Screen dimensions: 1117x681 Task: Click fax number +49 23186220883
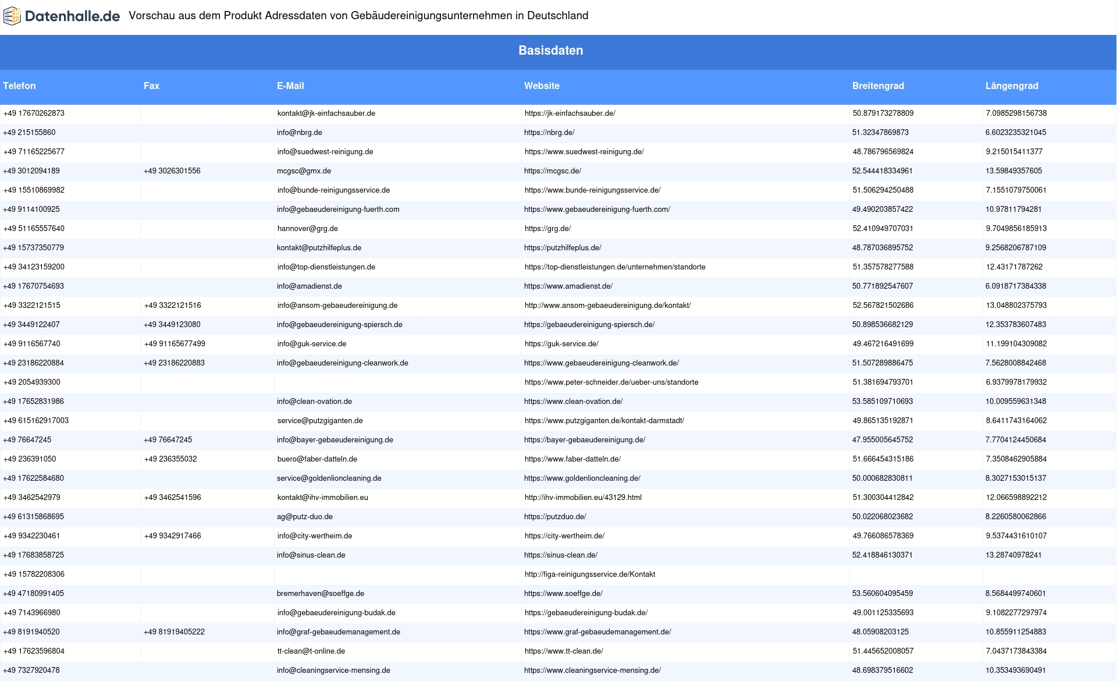tap(174, 363)
